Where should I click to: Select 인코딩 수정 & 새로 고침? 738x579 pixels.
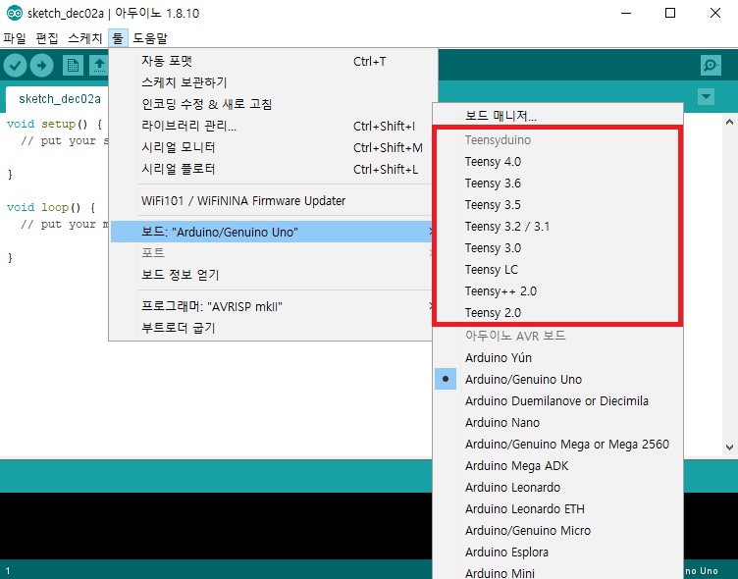tap(271, 104)
